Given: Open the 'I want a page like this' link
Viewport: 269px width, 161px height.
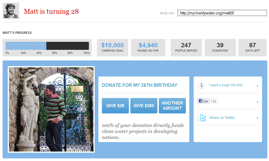Looking at the screenshot, I should pos(226,85).
